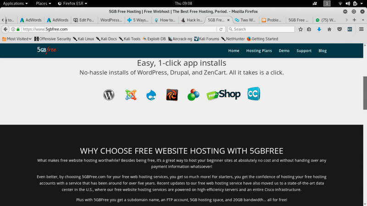Switch to the How to... tab

pyautogui.click(x=165, y=20)
